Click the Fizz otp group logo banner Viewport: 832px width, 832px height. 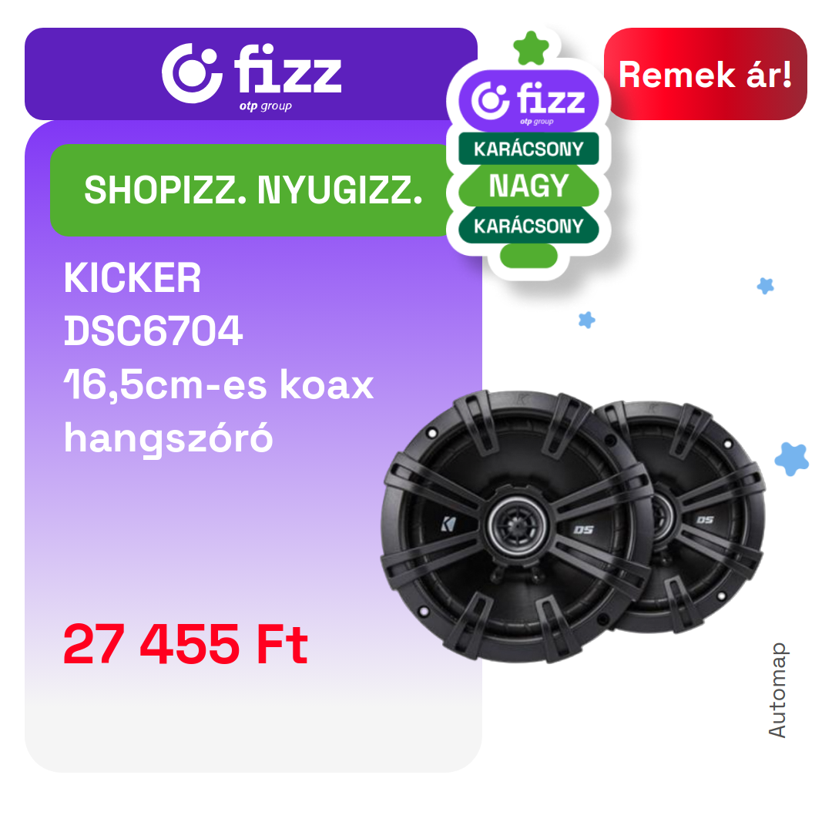[251, 74]
